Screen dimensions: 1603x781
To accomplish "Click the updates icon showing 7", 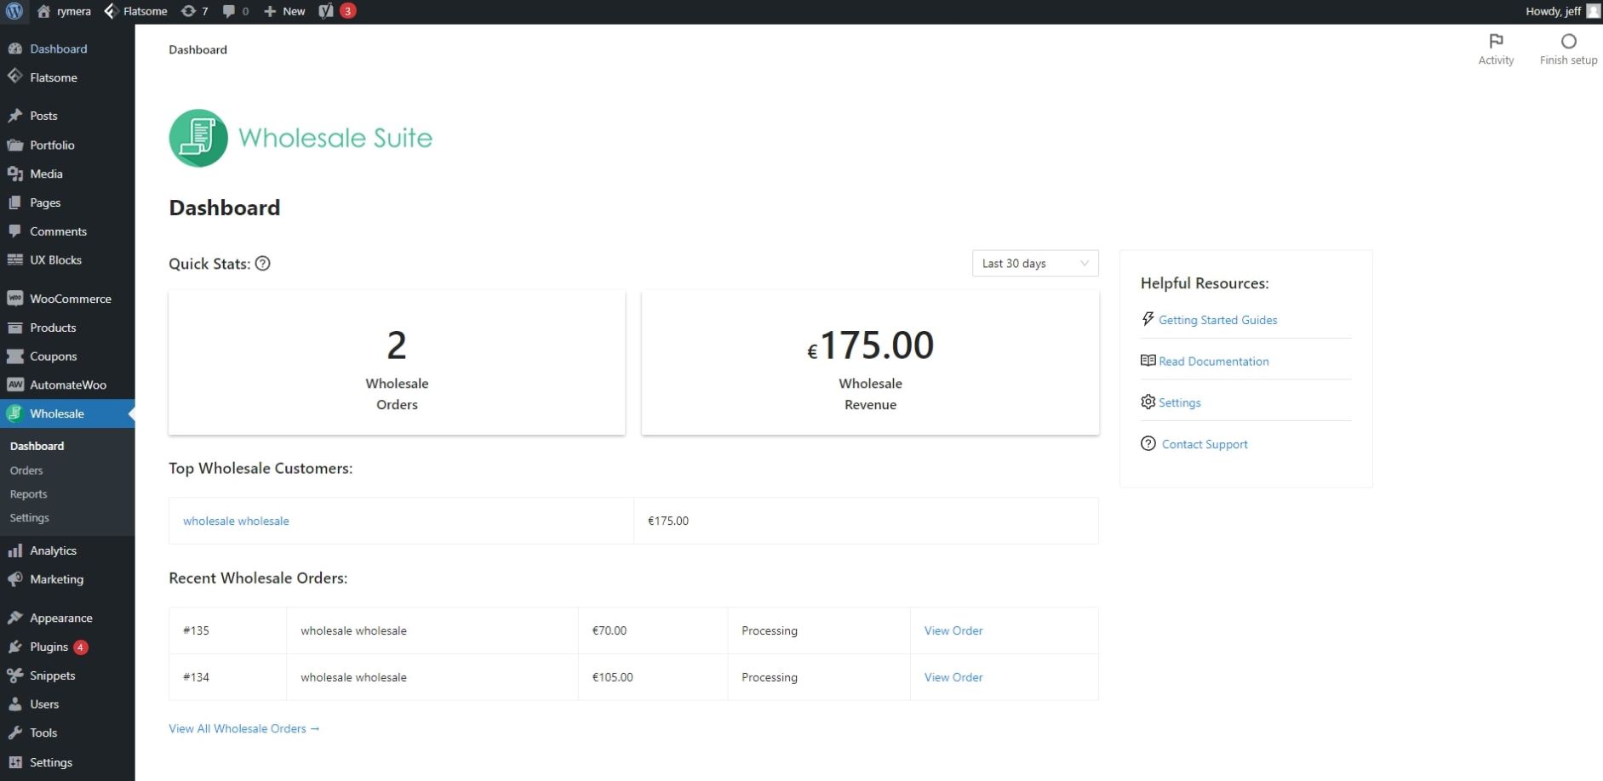I will click(x=194, y=11).
